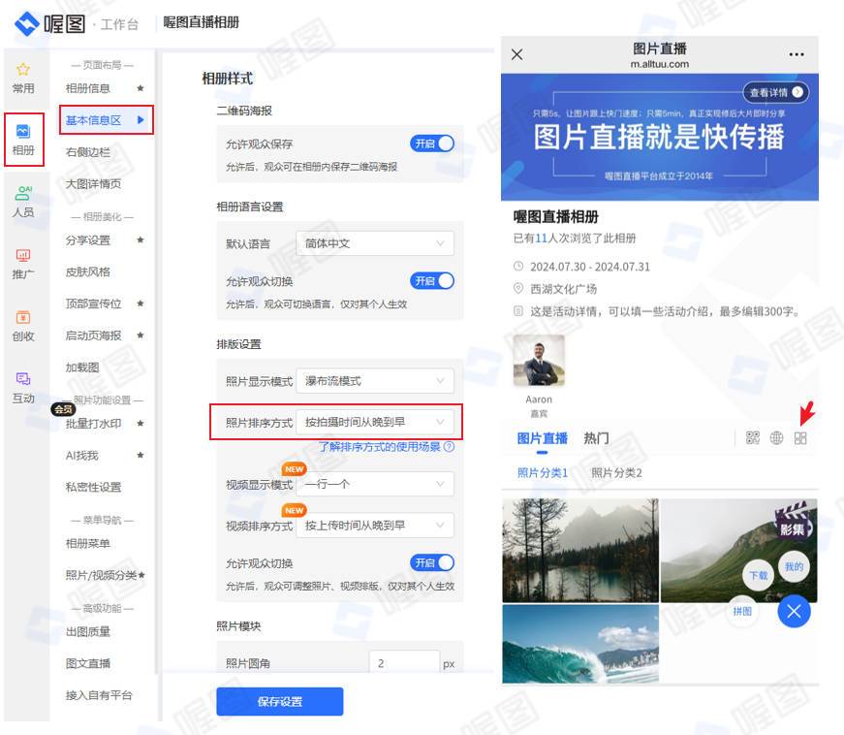Switch to the 图片直播 tab
Image resolution: width=844 pixels, height=735 pixels.
[542, 438]
